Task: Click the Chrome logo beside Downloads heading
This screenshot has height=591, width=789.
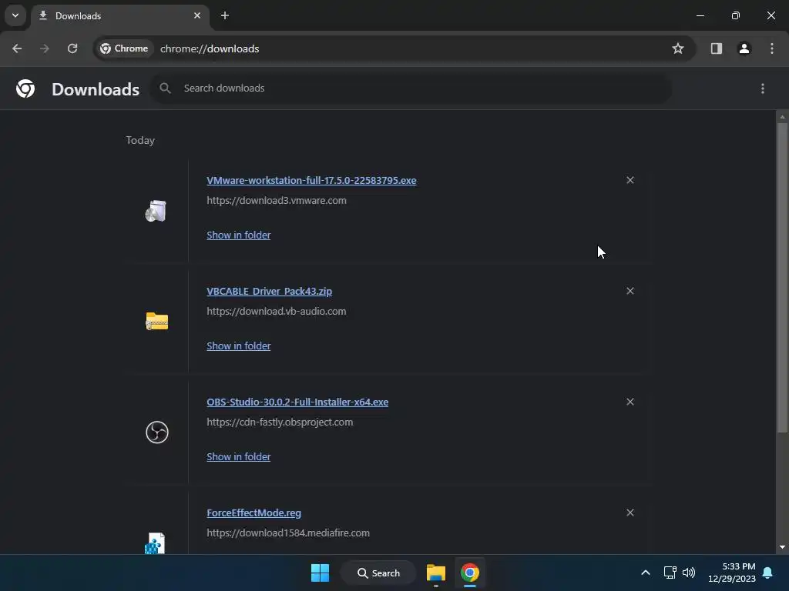Action: pyautogui.click(x=25, y=88)
